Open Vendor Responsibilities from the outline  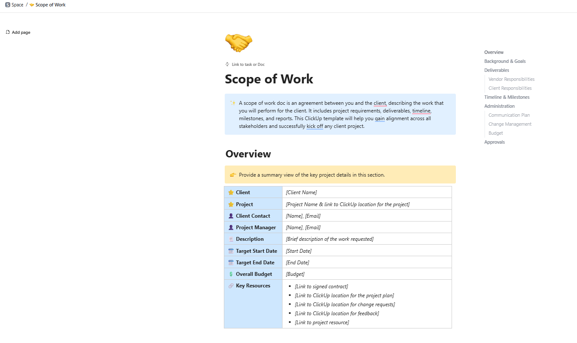tap(511, 79)
